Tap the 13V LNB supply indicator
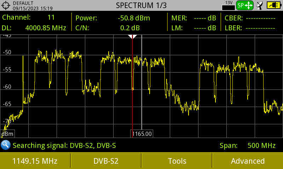This screenshot has width=283, height=169. (229, 6)
